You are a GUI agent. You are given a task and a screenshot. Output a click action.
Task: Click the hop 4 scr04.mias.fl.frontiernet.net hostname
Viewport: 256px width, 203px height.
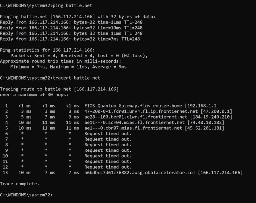point(134,123)
